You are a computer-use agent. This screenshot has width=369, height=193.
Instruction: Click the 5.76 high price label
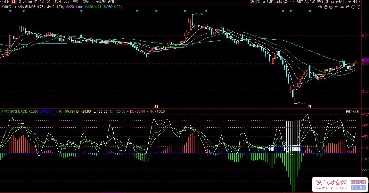pyautogui.click(x=199, y=14)
